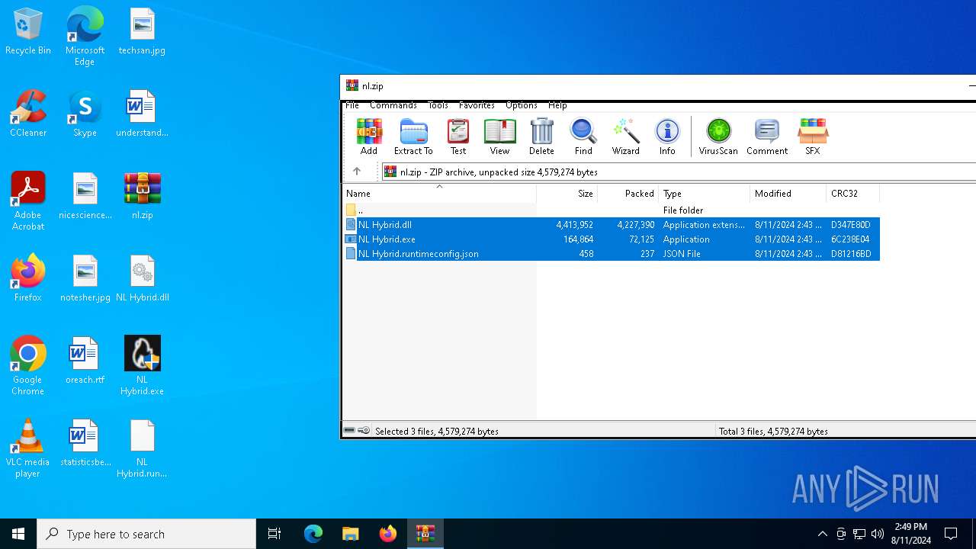Click the Delete toolbar icon

tap(541, 136)
